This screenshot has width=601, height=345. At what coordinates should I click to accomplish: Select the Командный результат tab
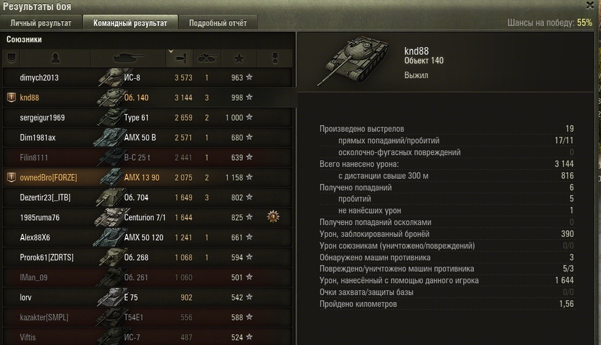click(x=130, y=22)
